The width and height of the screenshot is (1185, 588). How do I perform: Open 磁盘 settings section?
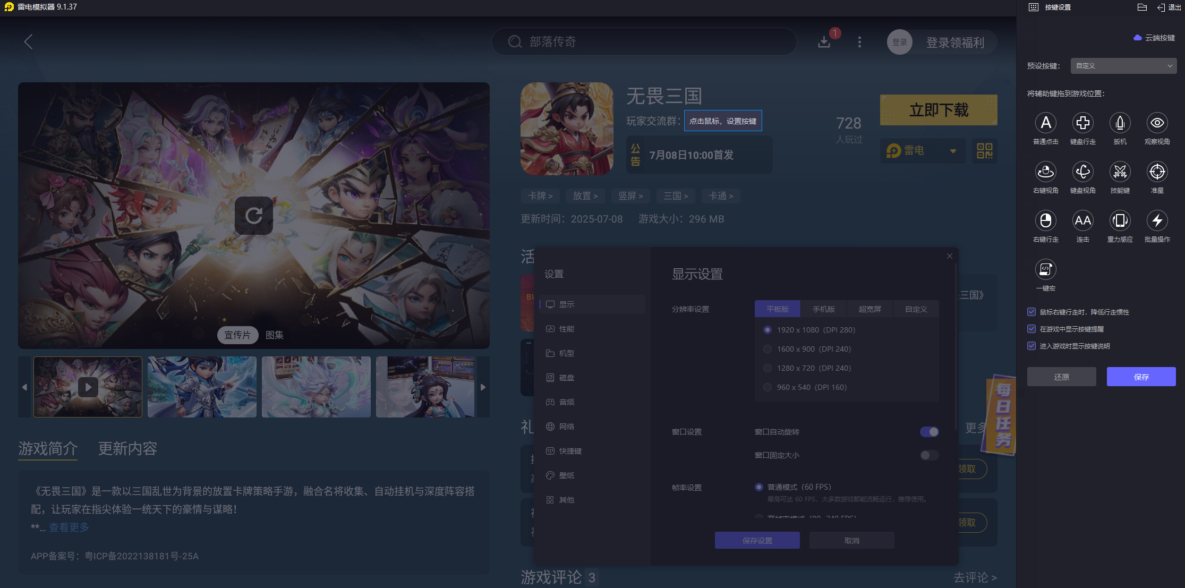tap(592, 378)
